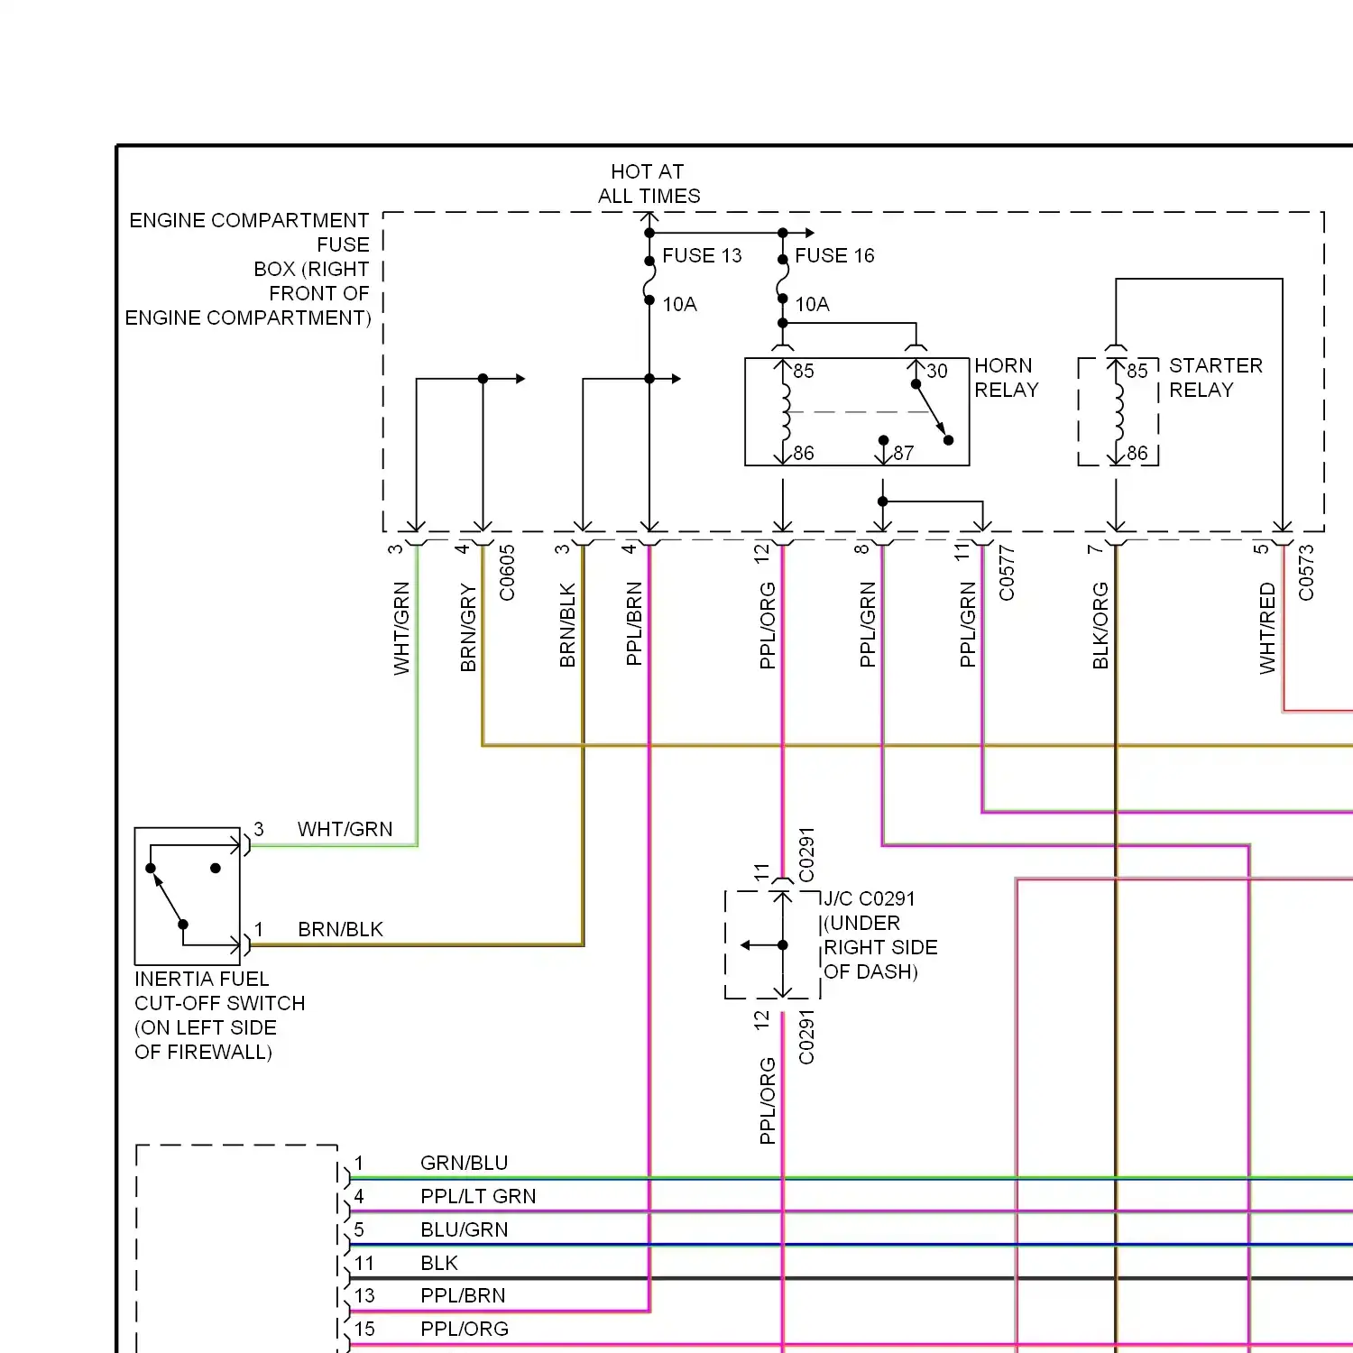Image resolution: width=1353 pixels, height=1353 pixels.
Task: Click PPL/ORG label below C0577 pin 12
Action: [768, 626]
